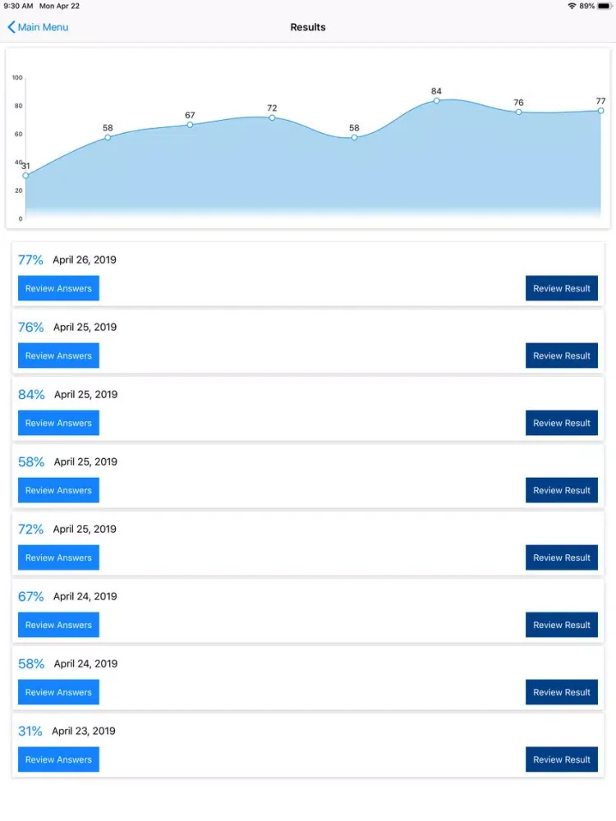This screenshot has height=821, width=616.
Task: Open Review Result for the 31% score
Action: coord(562,759)
